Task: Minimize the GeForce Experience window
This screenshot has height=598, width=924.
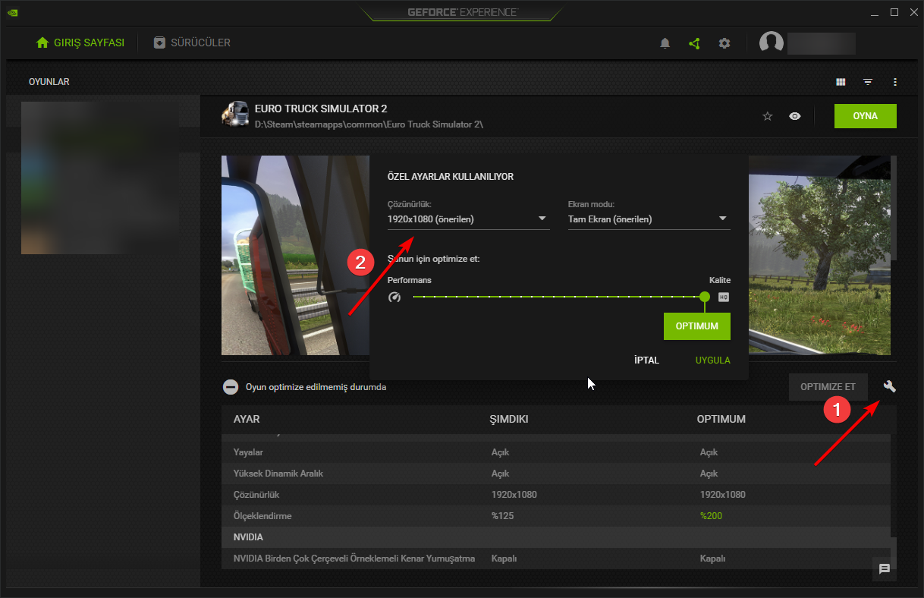Action: 873,12
